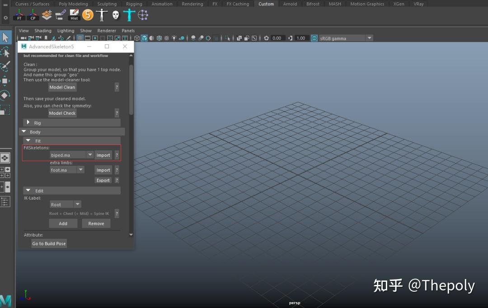Select the AdvancedSkeleton5 shelf icon

pos(88,15)
